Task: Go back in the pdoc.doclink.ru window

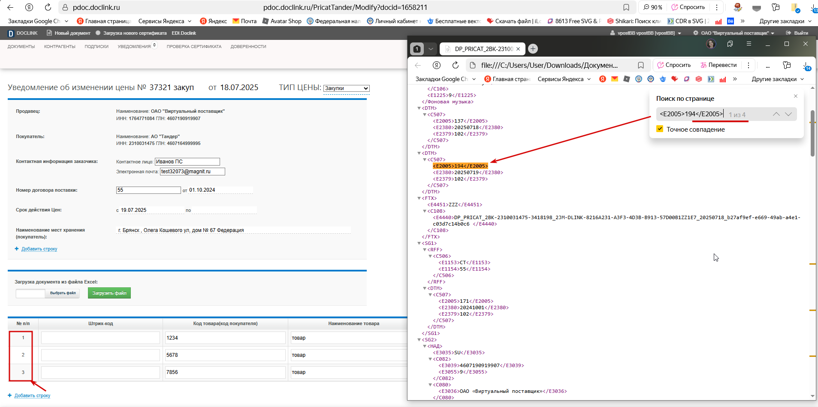Action: (10, 7)
